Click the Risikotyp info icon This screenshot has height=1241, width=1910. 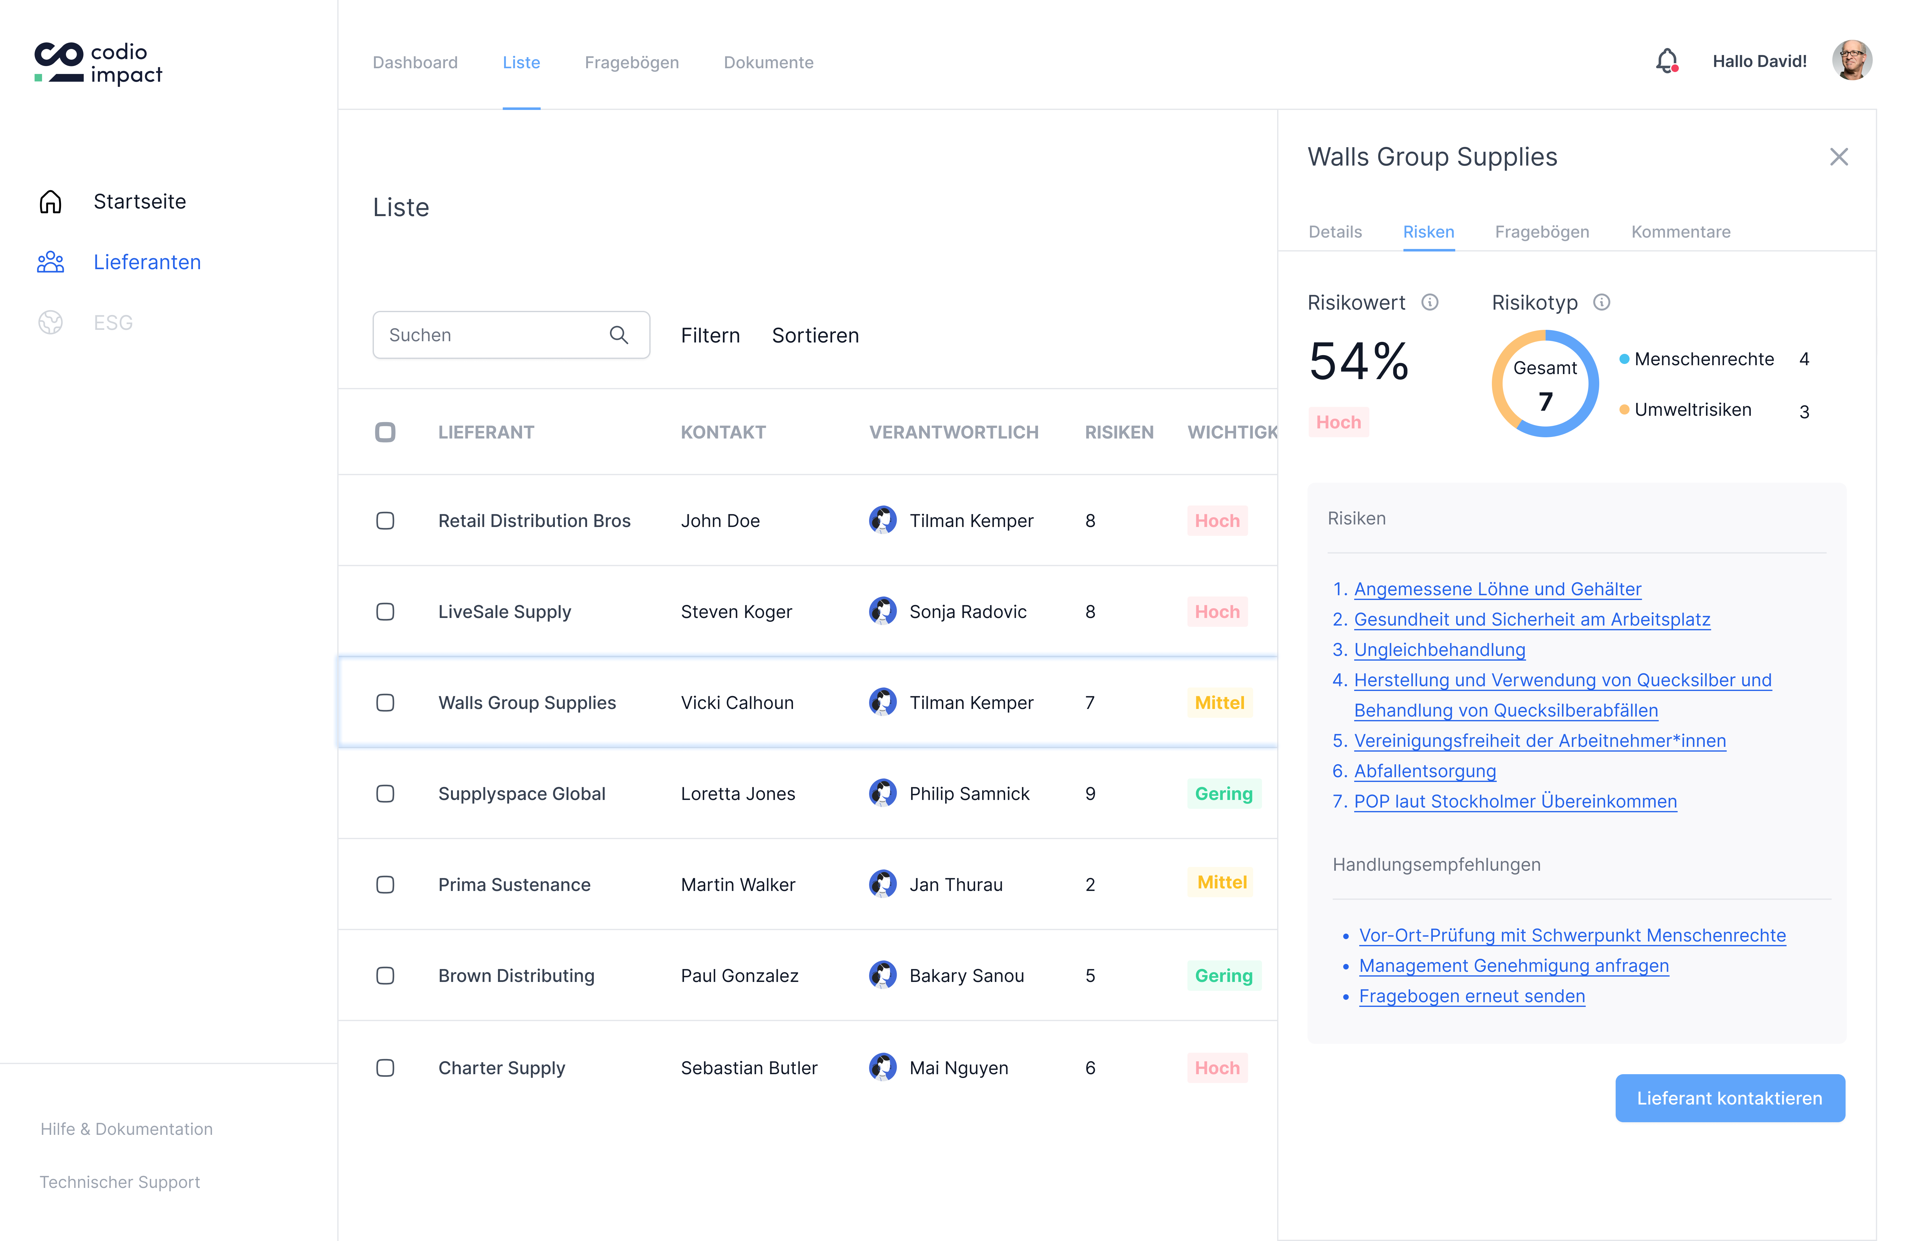tap(1602, 303)
